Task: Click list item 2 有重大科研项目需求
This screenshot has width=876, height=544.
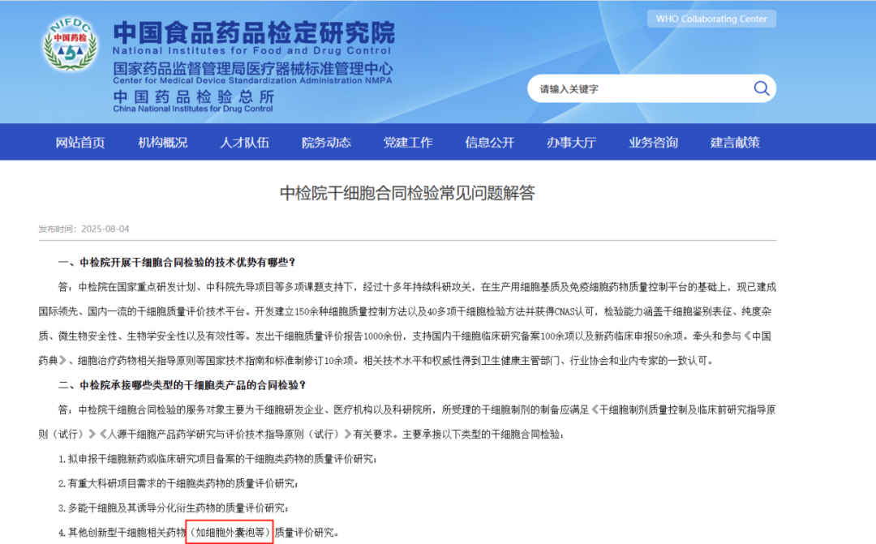Action: [x=178, y=484]
